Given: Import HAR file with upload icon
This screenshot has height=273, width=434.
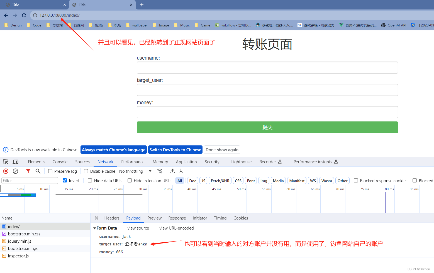Looking at the screenshot, I should click(173, 171).
